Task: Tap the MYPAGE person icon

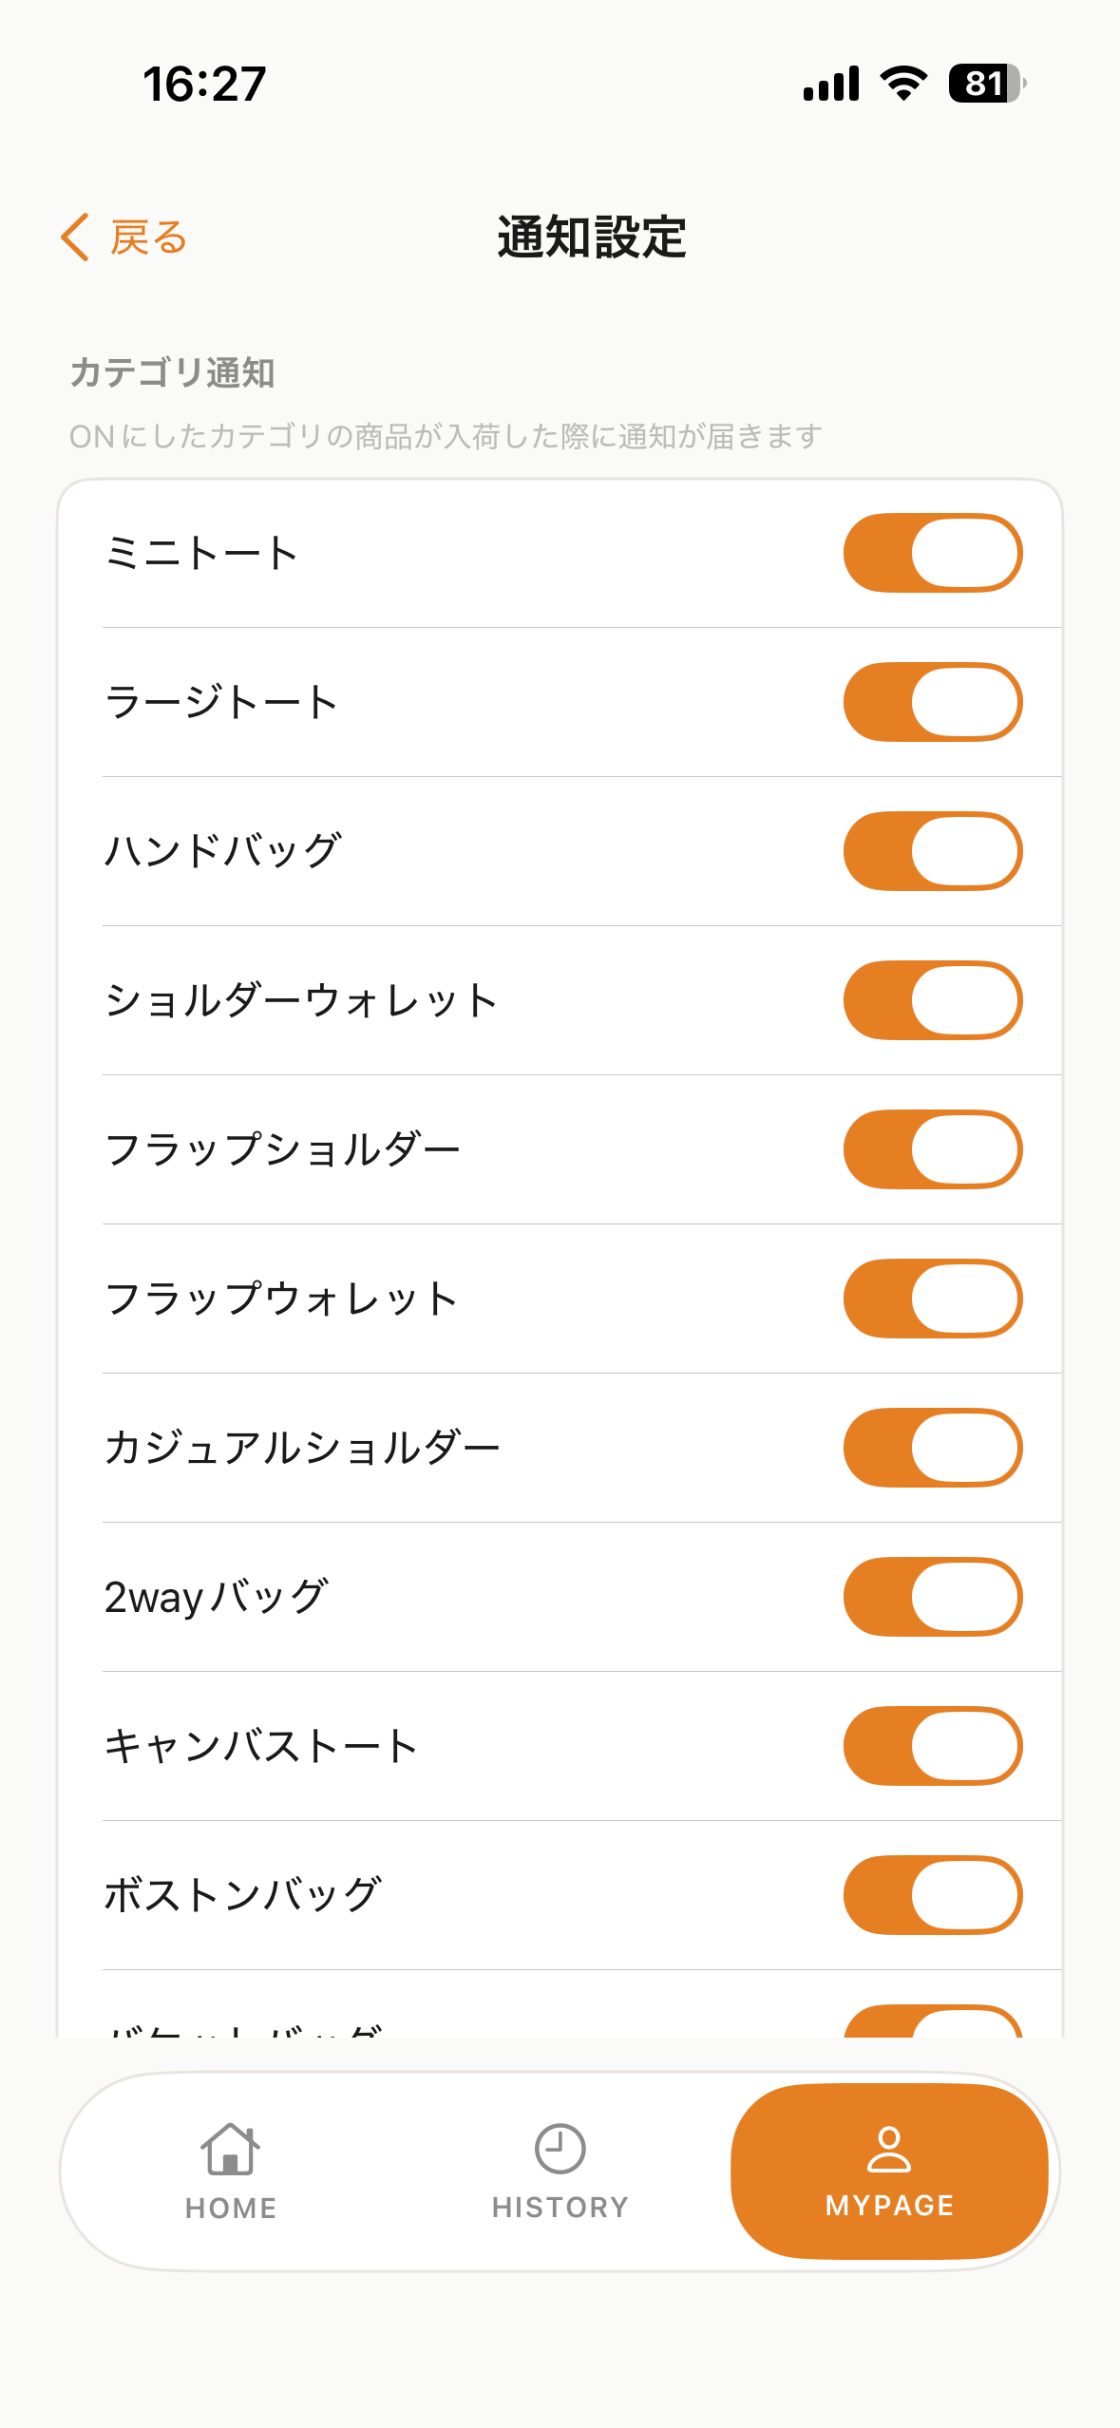Action: (x=889, y=2149)
